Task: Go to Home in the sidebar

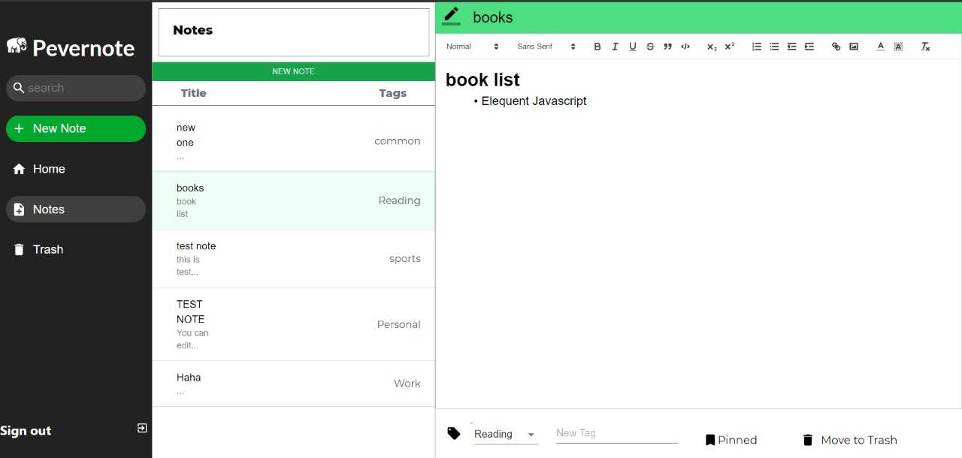Action: (76, 169)
